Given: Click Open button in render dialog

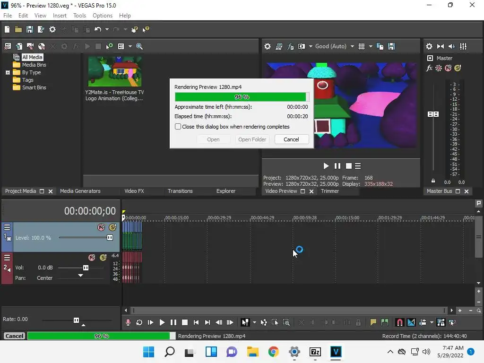Looking at the screenshot, I should pyautogui.click(x=213, y=139).
